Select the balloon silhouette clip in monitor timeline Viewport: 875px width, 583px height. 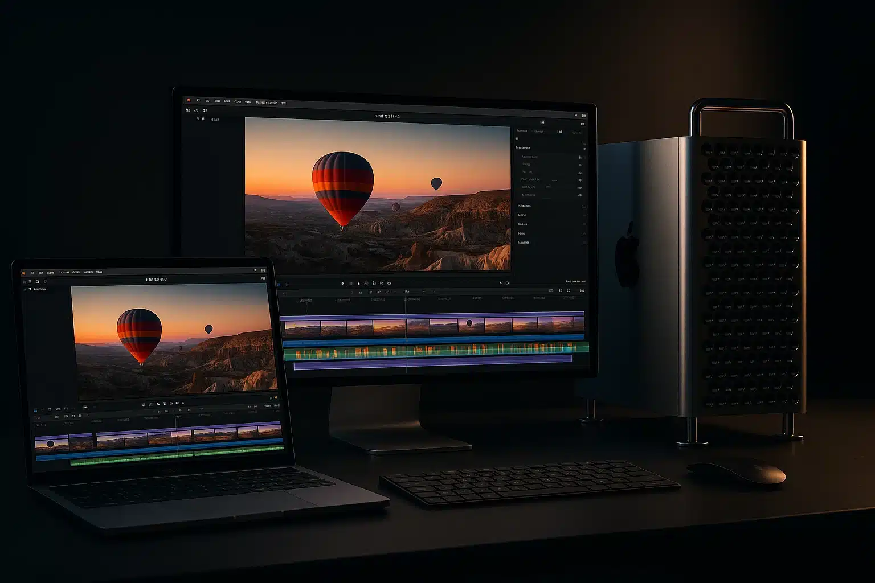(472, 325)
